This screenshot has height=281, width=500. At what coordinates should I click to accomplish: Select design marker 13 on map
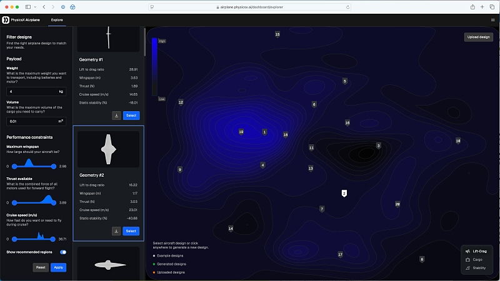[x=311, y=169]
